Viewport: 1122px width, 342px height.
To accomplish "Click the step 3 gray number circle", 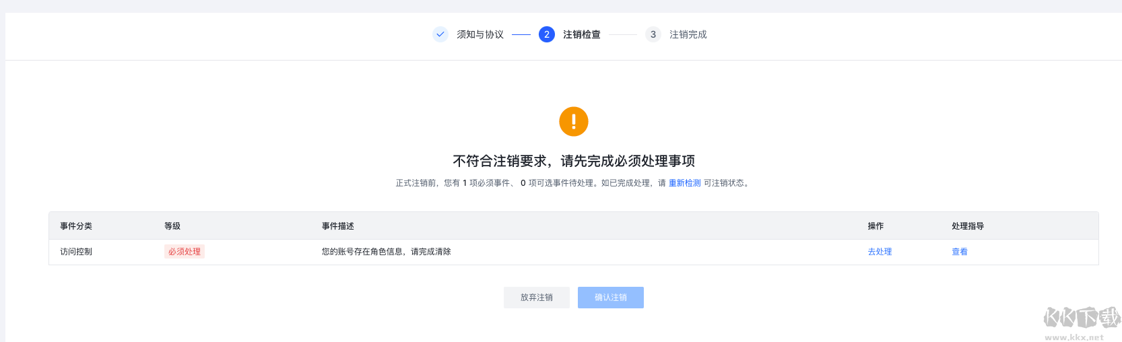I will click(x=653, y=34).
